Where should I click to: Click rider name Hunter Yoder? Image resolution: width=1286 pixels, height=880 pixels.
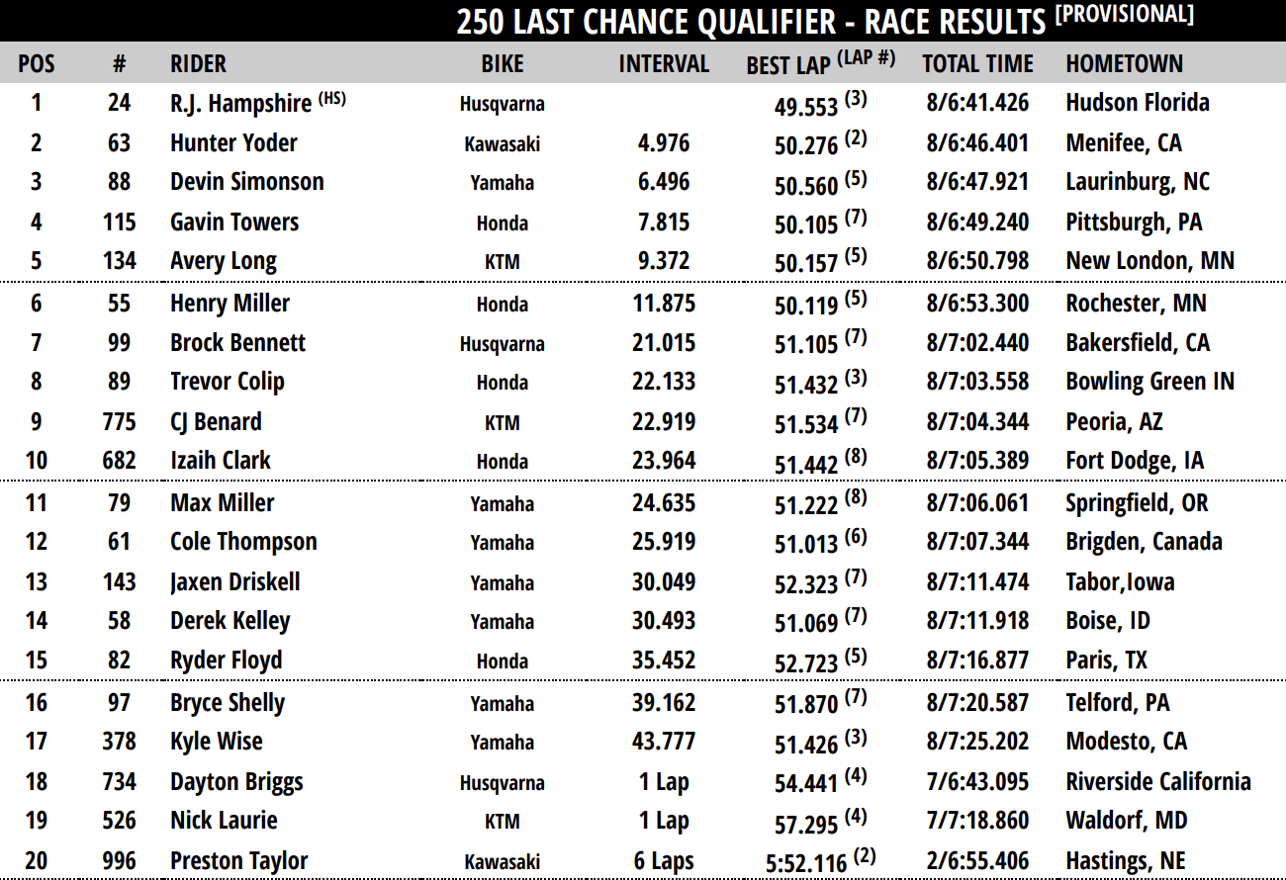tap(233, 143)
